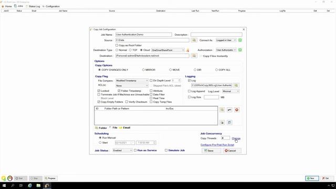Image resolution: width=336 pixels, height=189 pixels.
Task: Click the start time spinner
Action: click(154, 143)
